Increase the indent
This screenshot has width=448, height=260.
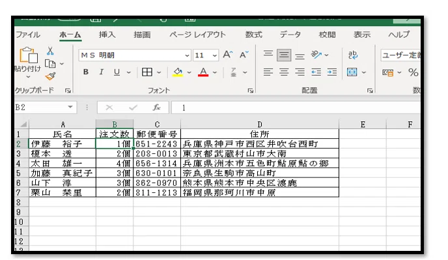click(332, 72)
